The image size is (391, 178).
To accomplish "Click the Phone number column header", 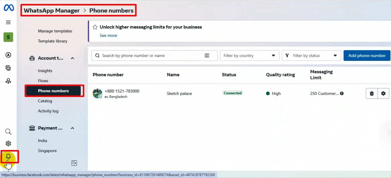I will pos(108,75).
